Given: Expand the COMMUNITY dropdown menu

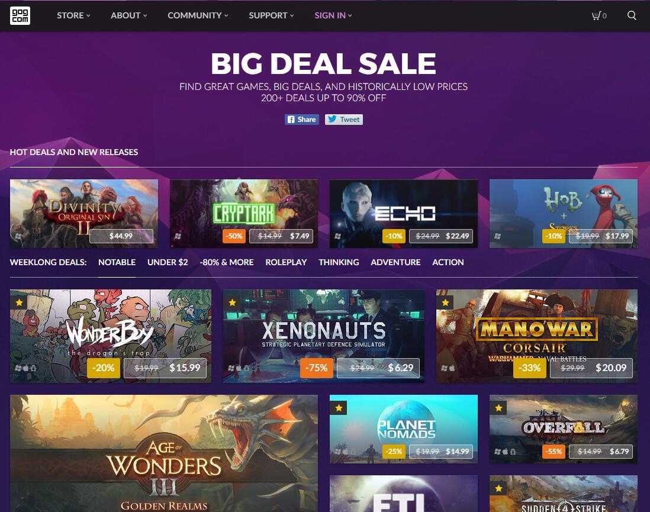Looking at the screenshot, I should click(198, 15).
